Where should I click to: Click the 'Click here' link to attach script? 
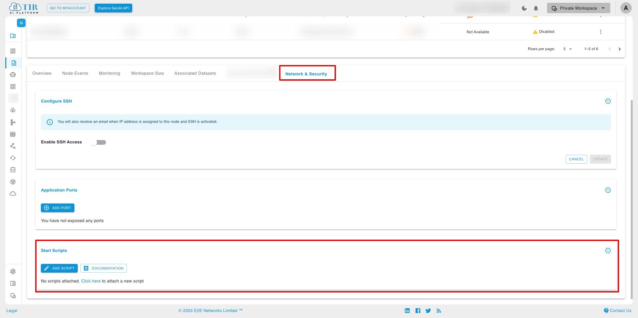tap(91, 281)
